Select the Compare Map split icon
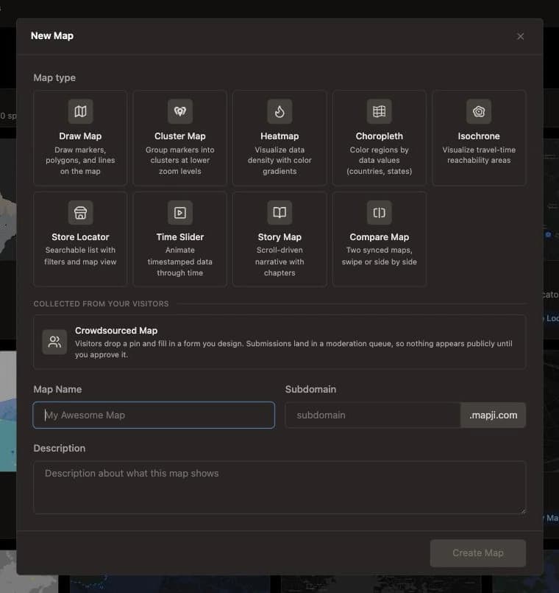 (x=380, y=213)
